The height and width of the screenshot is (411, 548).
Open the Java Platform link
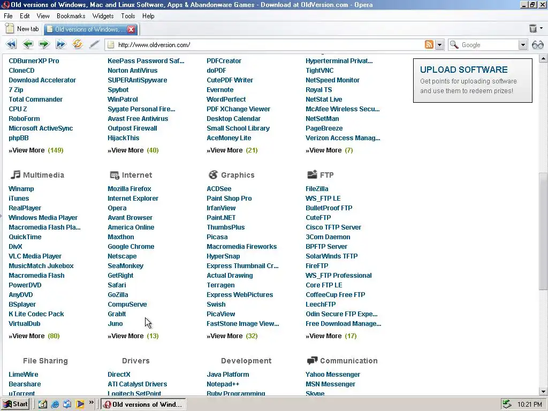228,374
